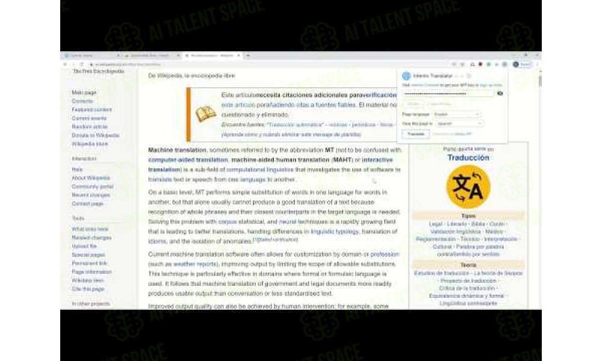This screenshot has width=602, height=361.
Task: Reload the page with the browser refresh icon
Action: [82, 64]
